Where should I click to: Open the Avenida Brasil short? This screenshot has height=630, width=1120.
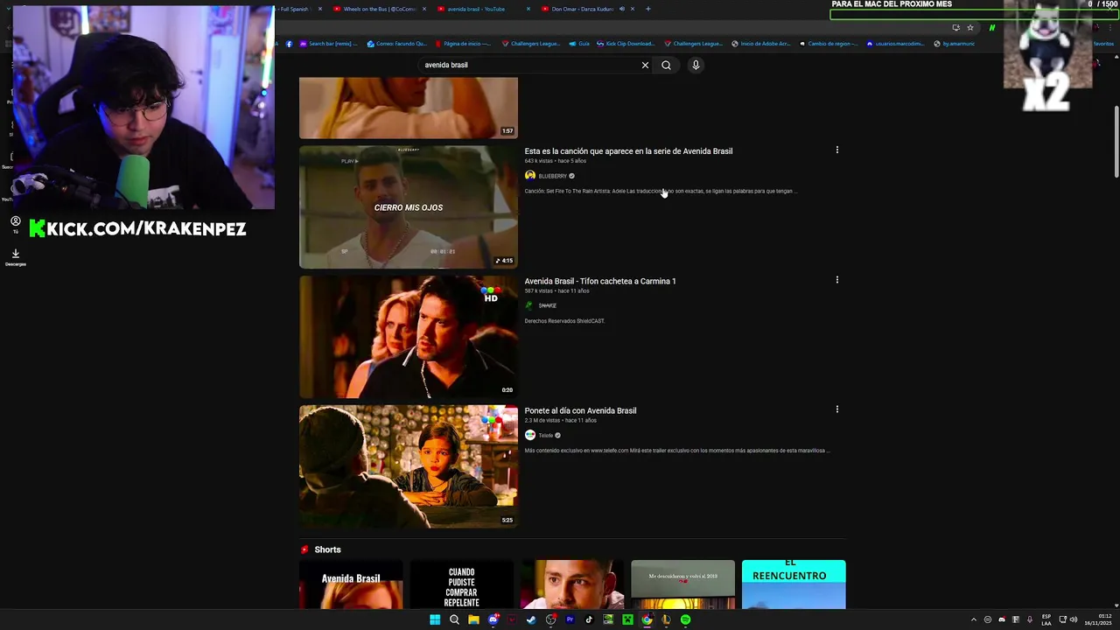[351, 584]
